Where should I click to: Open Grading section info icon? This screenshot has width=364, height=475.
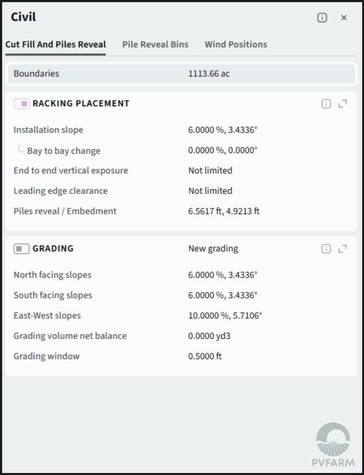click(x=326, y=249)
